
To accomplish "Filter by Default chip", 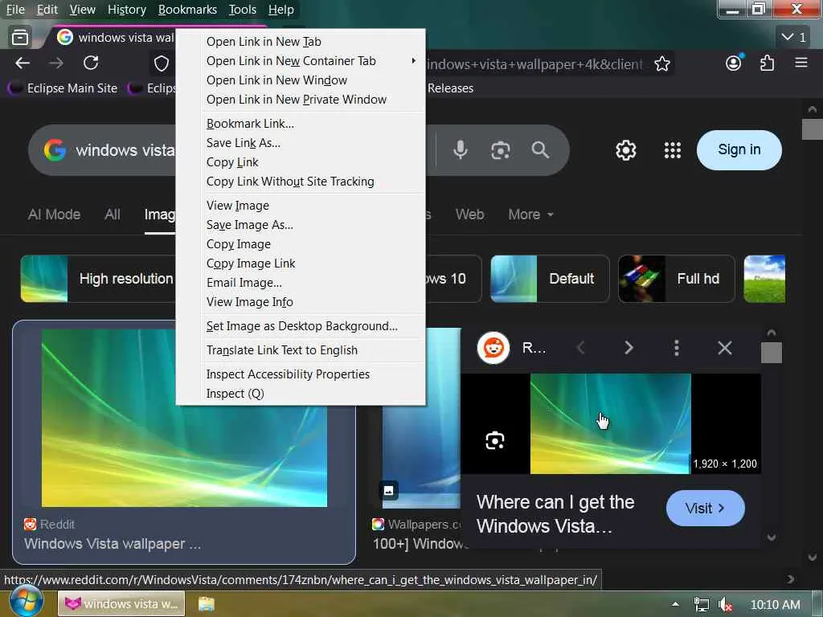I will [550, 279].
